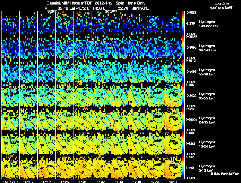Screen dimensions: 241x183
Task: Click the 18:01 time label
Action: tap(173, 181)
